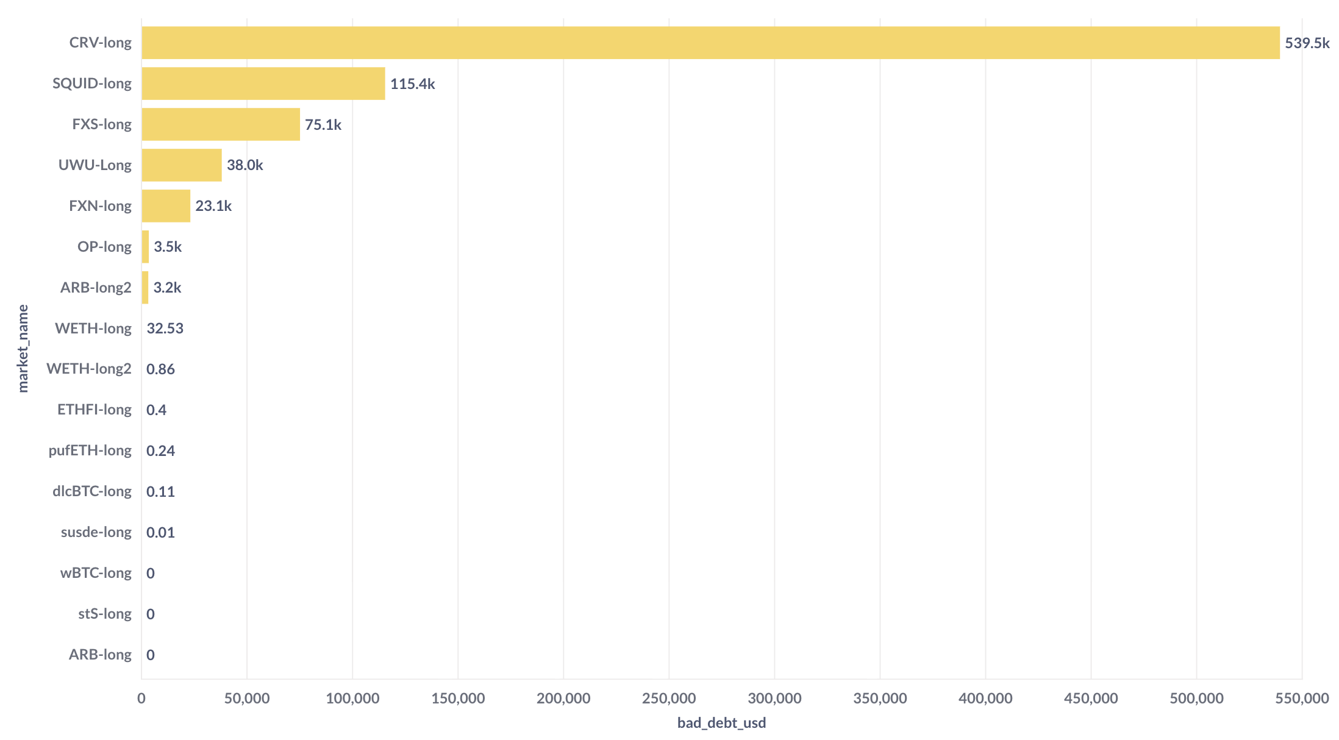Image resolution: width=1339 pixels, height=740 pixels.
Task: Click the 32.53 value label
Action: (x=165, y=329)
